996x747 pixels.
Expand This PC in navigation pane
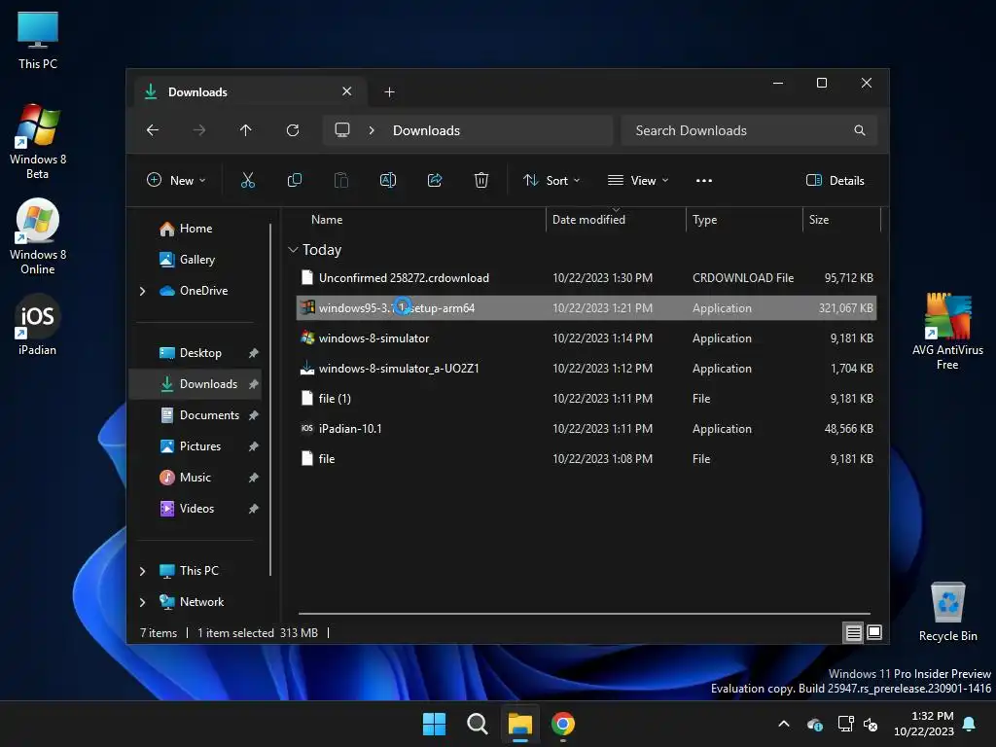click(142, 571)
